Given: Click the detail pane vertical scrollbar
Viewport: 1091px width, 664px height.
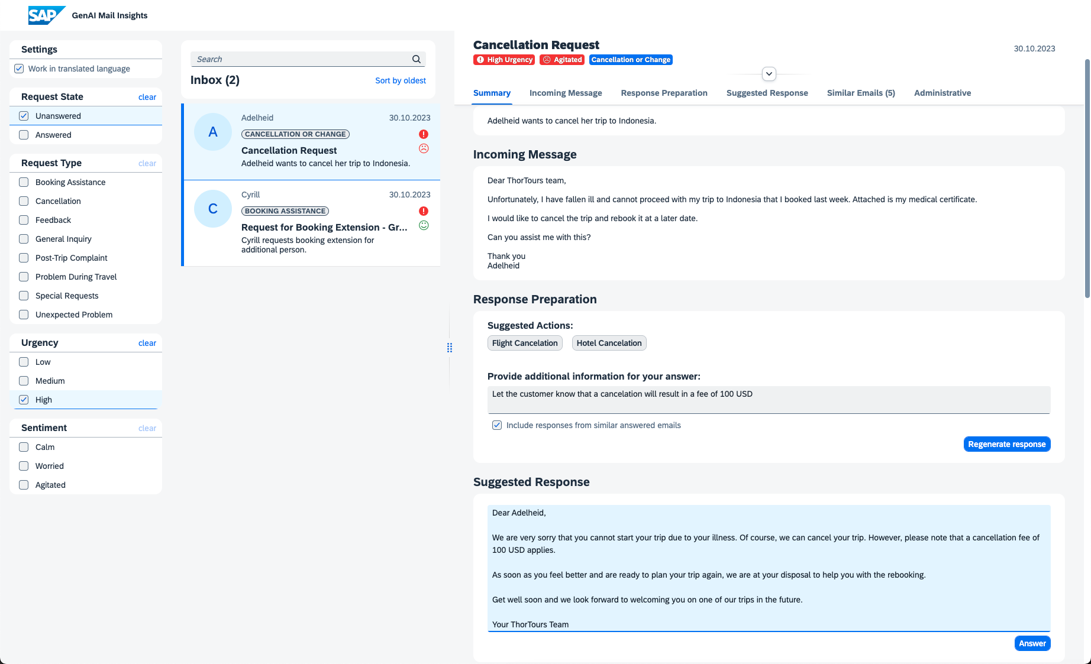Looking at the screenshot, I should [1087, 177].
